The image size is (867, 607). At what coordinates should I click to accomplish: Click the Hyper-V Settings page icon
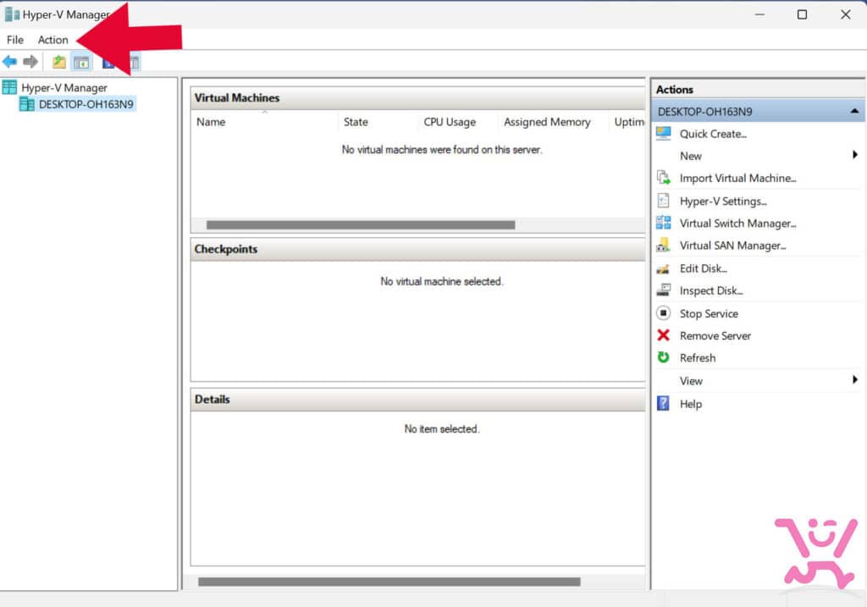(x=664, y=201)
